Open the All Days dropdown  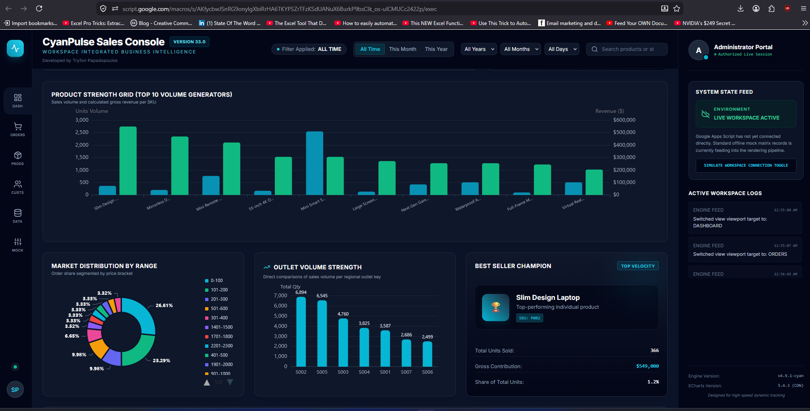pos(562,49)
